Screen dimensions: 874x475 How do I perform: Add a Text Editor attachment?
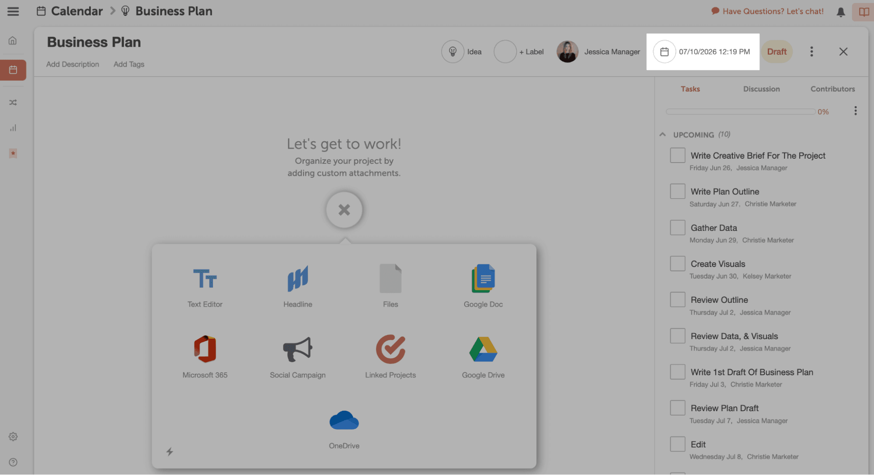click(x=205, y=279)
